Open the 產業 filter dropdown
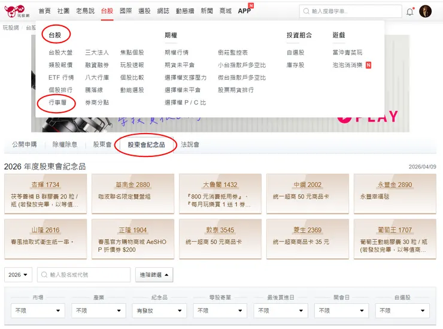The height and width of the screenshot is (329, 443). 99,310
